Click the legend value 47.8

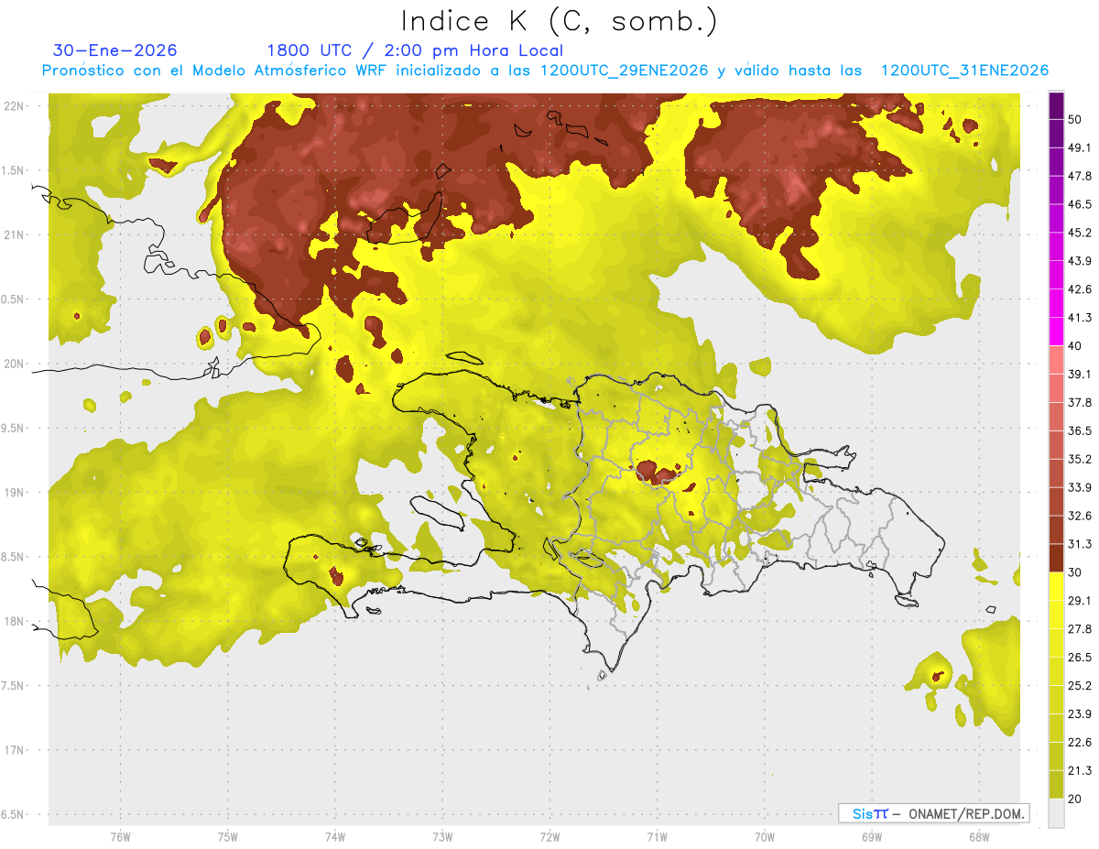tap(1080, 176)
